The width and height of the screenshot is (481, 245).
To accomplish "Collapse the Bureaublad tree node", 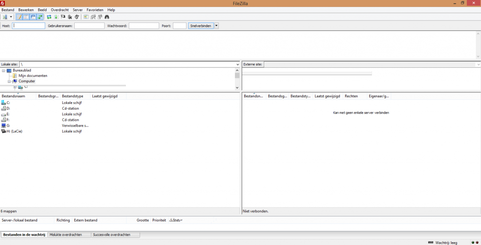I will pos(3,70).
